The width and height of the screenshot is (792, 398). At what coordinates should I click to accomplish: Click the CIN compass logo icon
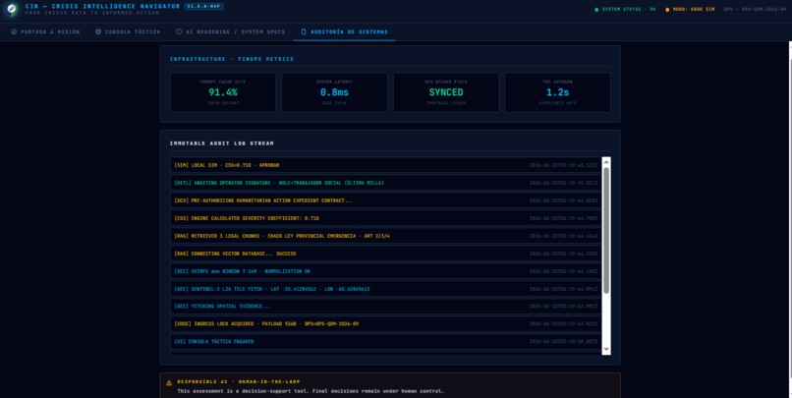11,9
